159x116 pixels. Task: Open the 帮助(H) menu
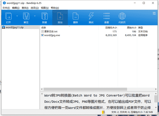click(55, 8)
